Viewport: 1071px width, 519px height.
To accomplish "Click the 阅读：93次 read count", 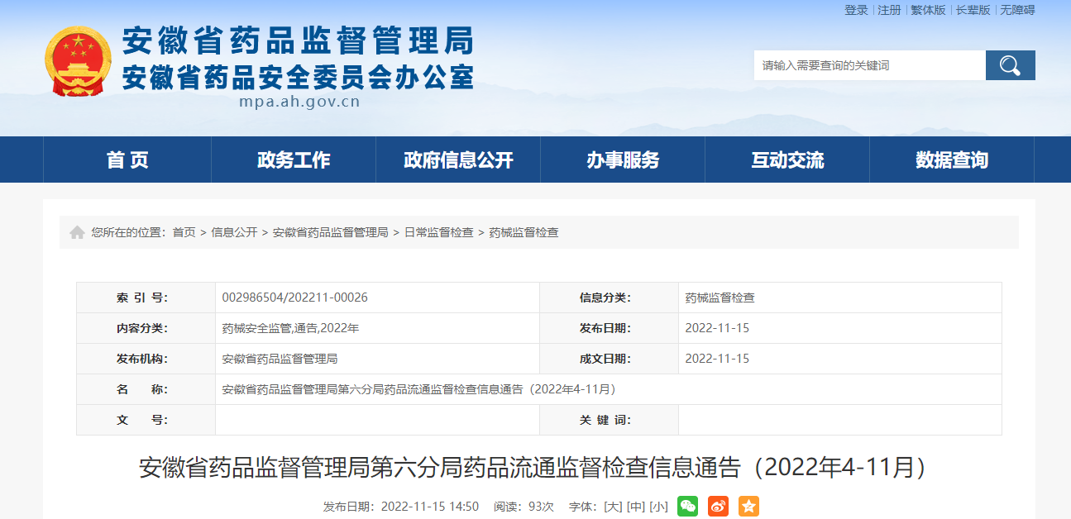I will pyautogui.click(x=524, y=507).
